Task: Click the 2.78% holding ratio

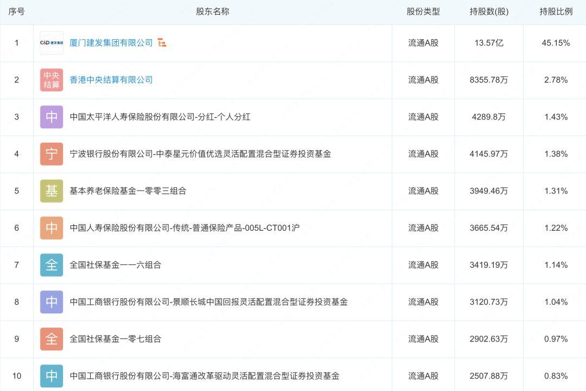Action: point(556,80)
